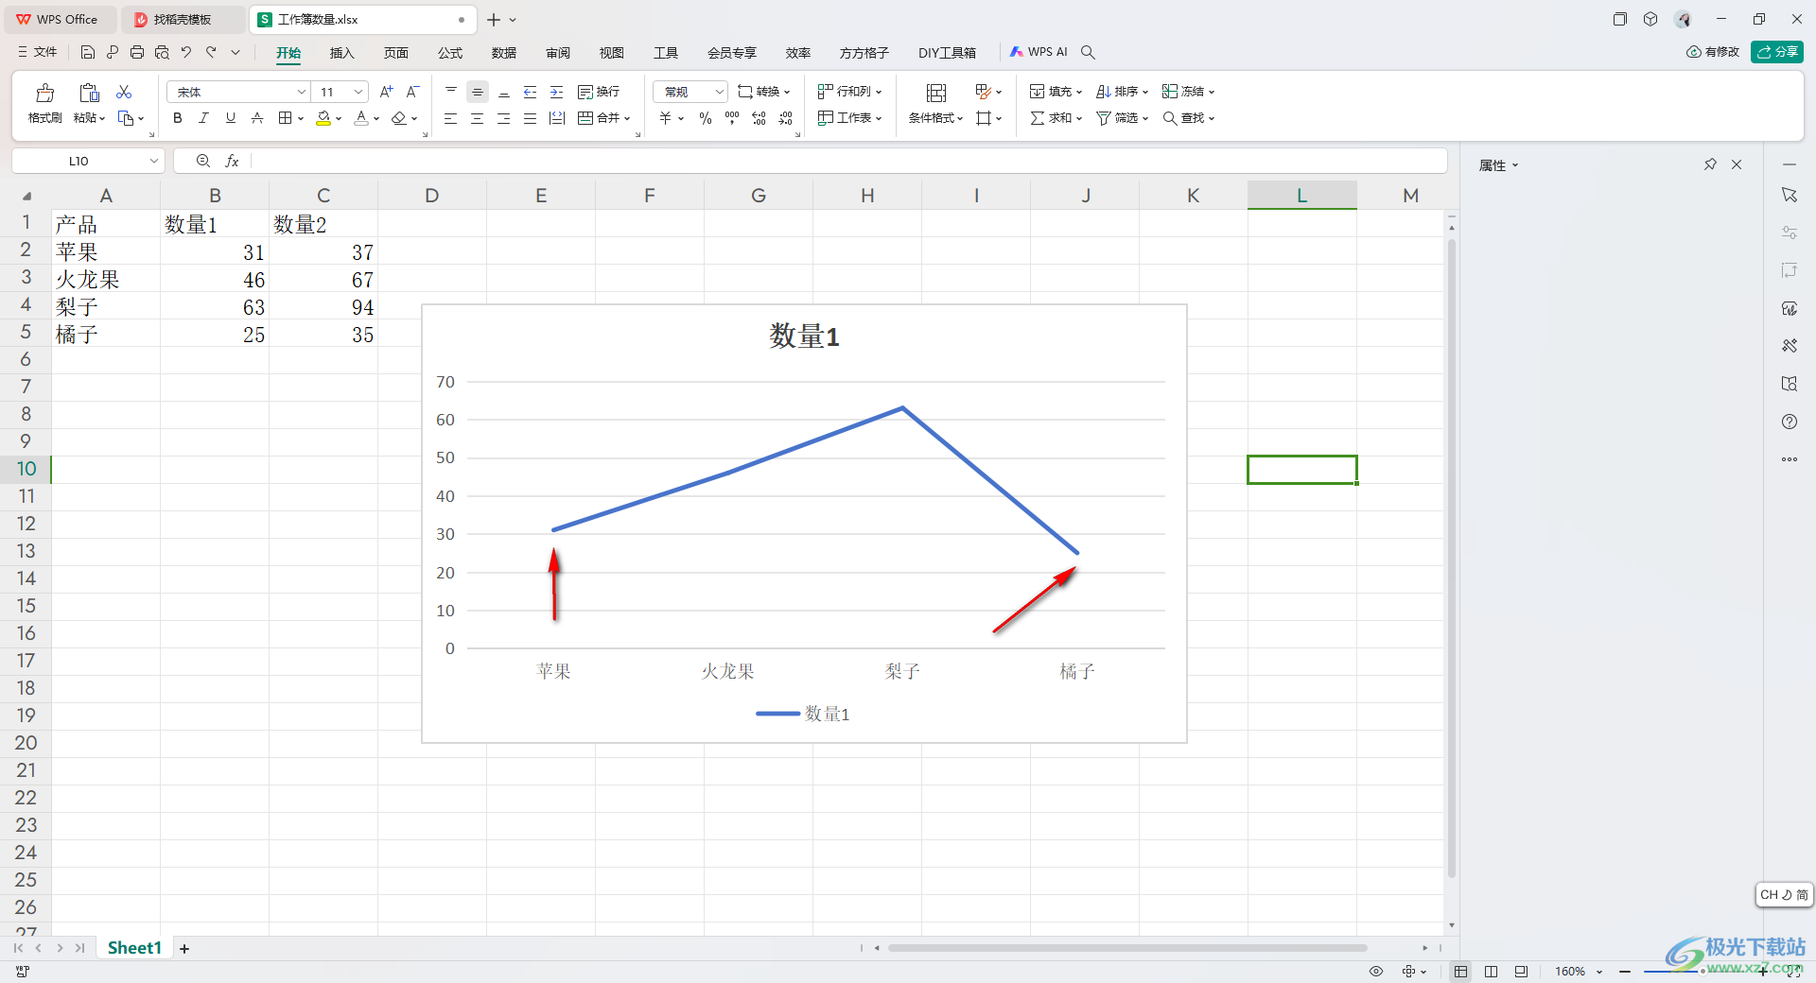Click the Freeze 冻结 button
Viewport: 1816px width, 983px height.
[x=1188, y=92]
